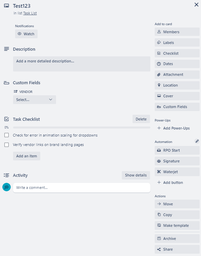Viewport: 201px width, 256px height.
Task: Check the animation scaling dropdowns item
Action: [6, 135]
